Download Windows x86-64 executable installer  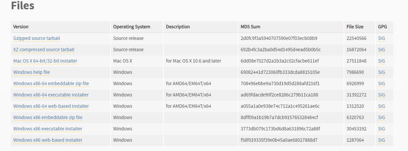tap(51, 95)
